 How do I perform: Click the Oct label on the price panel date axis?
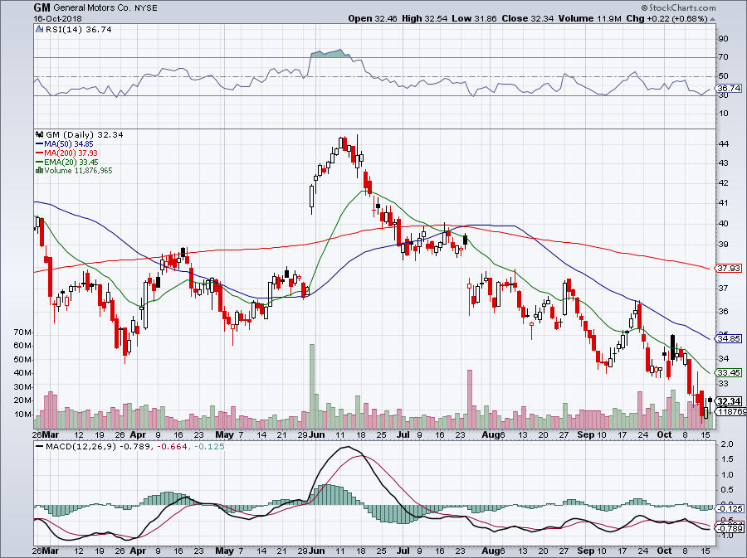[664, 434]
